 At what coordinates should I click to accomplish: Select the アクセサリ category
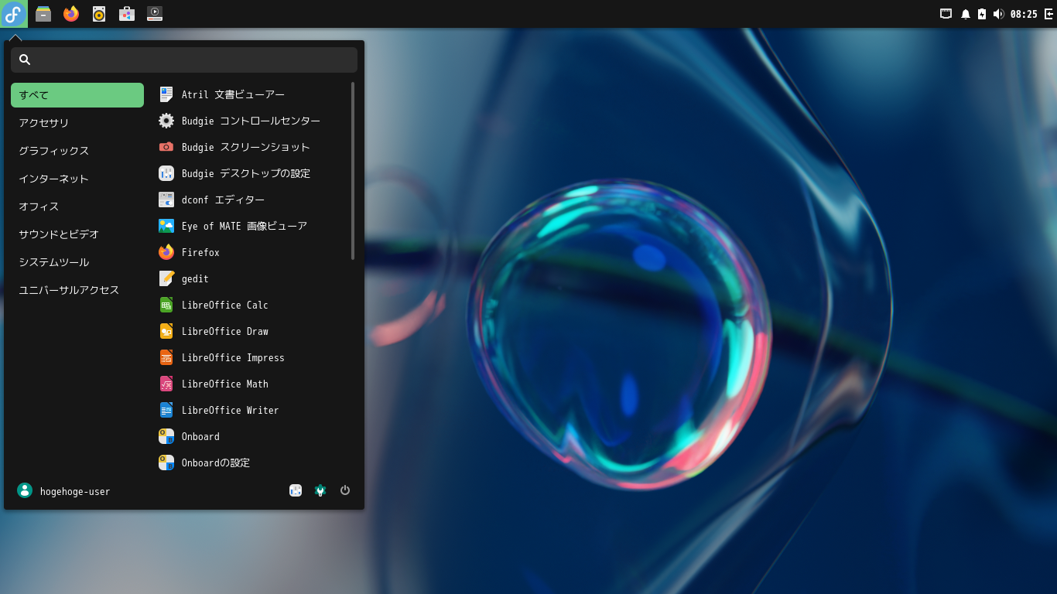coord(77,123)
